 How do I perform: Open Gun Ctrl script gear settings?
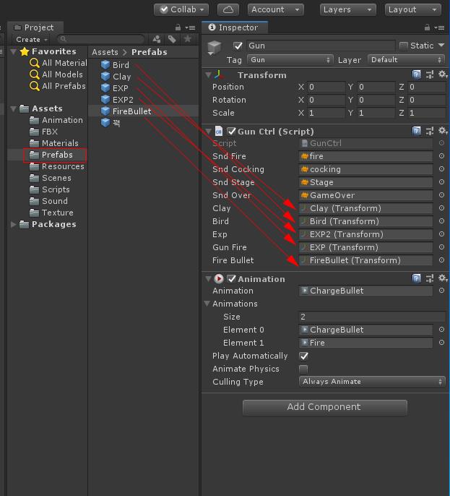(442, 131)
